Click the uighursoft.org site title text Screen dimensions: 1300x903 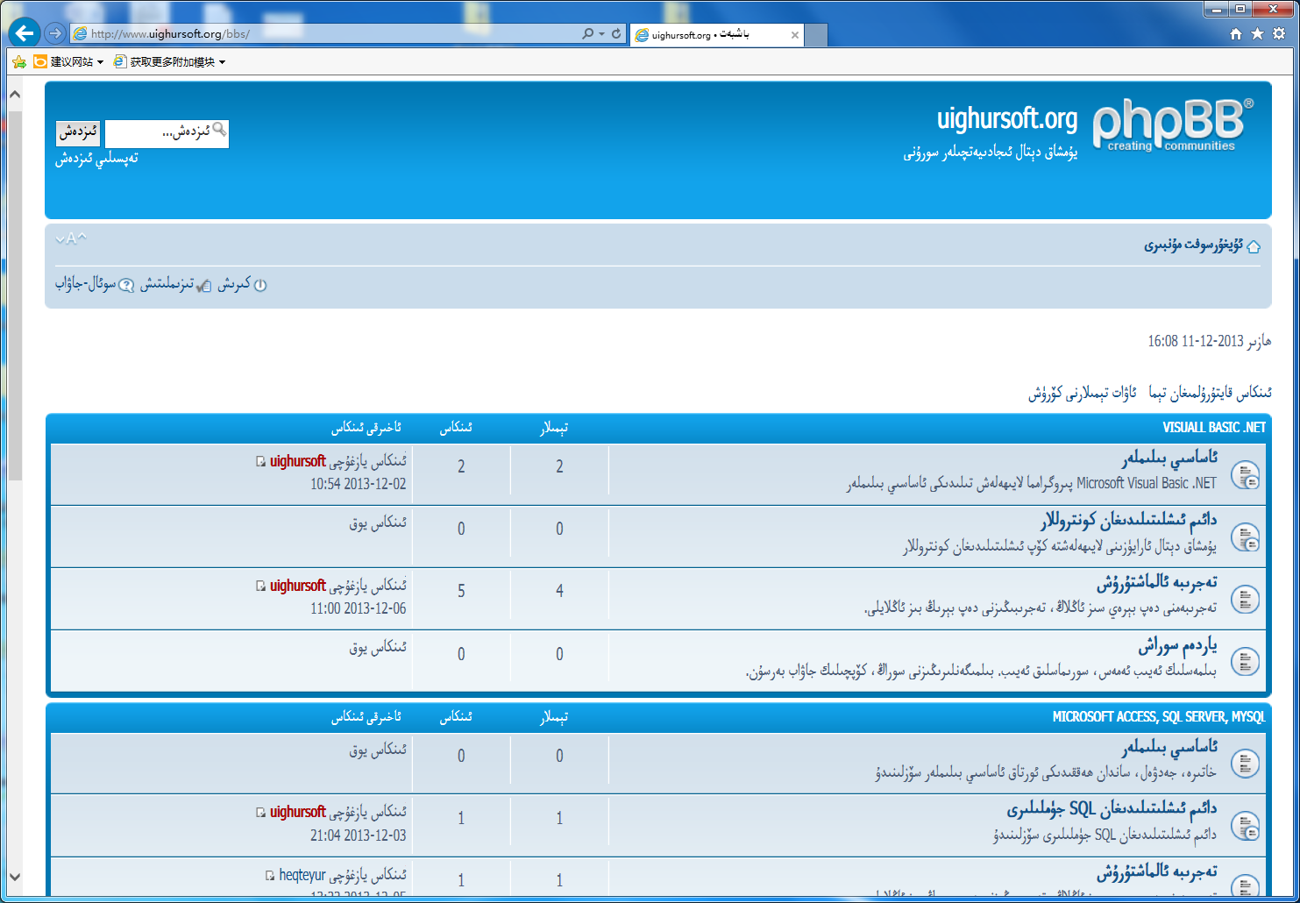1007,118
